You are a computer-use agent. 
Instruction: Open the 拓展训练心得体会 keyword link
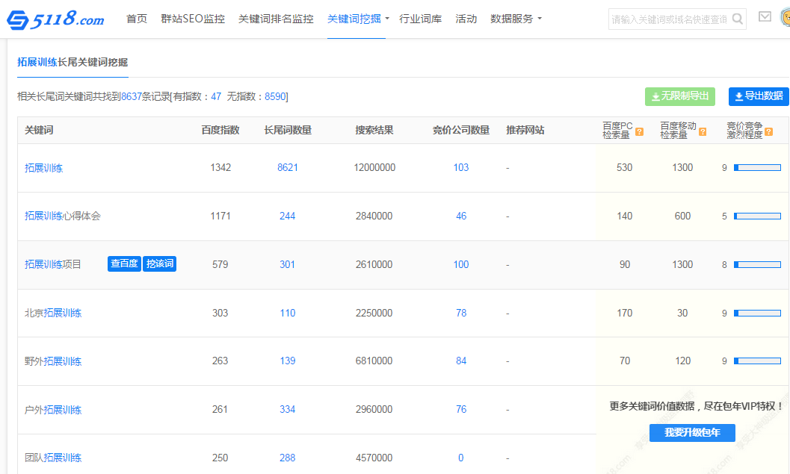click(x=63, y=216)
